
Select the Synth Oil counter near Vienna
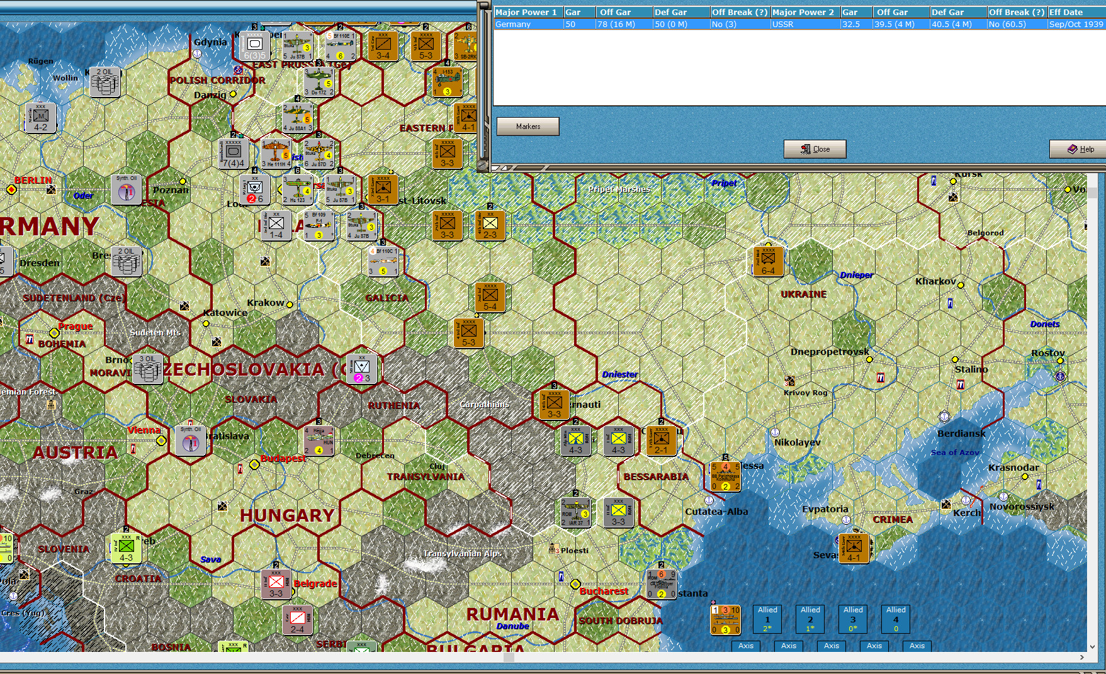point(190,439)
